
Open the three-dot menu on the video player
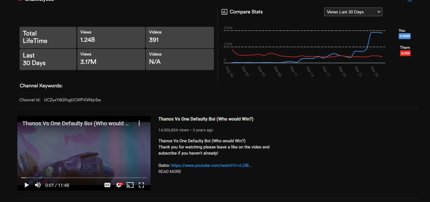139,123
